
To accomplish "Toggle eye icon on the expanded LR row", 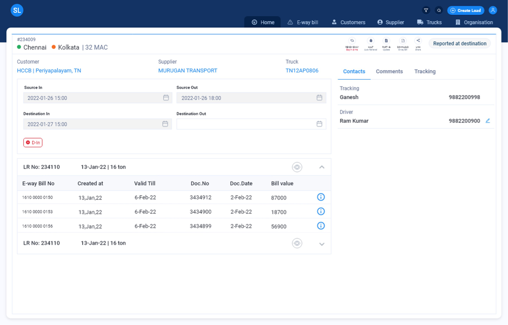I will coord(297,167).
